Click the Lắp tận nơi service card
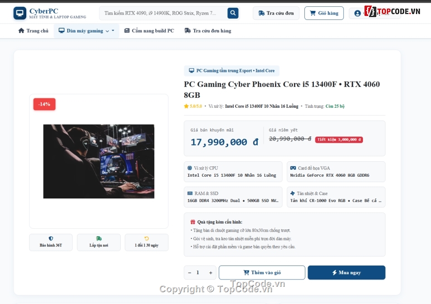The image size is (431, 304). (x=99, y=242)
